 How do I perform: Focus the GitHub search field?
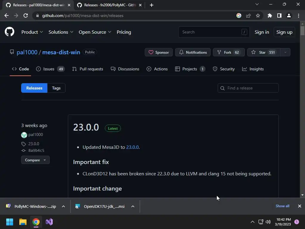pyautogui.click(x=214, y=32)
